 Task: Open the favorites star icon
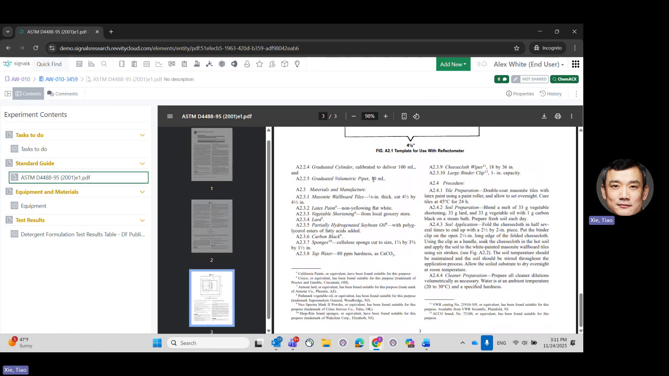click(259, 64)
